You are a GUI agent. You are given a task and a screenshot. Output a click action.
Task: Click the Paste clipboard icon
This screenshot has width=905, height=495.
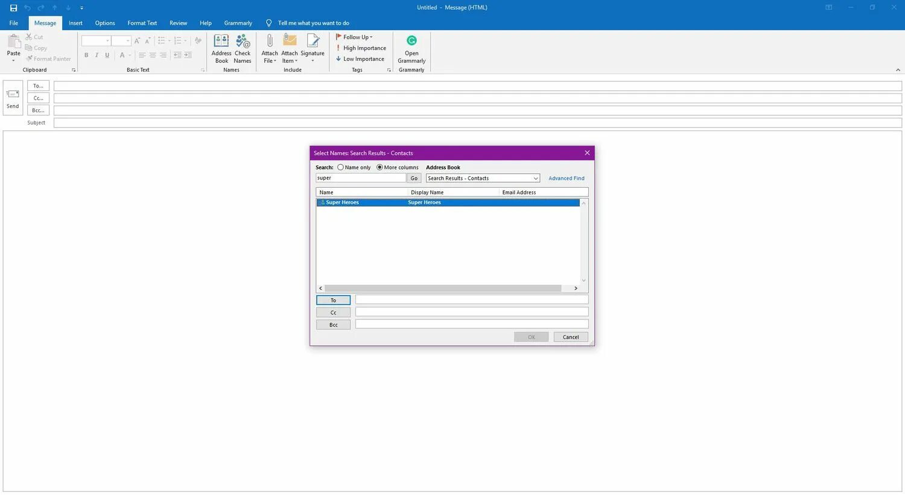(13, 41)
